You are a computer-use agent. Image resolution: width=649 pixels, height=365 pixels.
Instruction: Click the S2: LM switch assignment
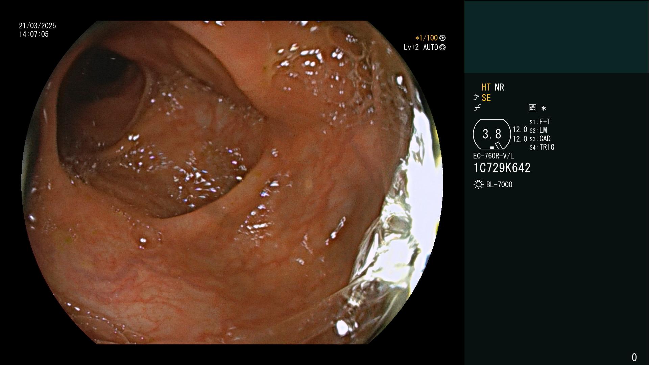click(x=538, y=130)
